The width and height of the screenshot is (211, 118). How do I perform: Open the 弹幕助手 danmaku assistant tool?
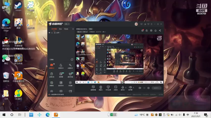click(51, 66)
